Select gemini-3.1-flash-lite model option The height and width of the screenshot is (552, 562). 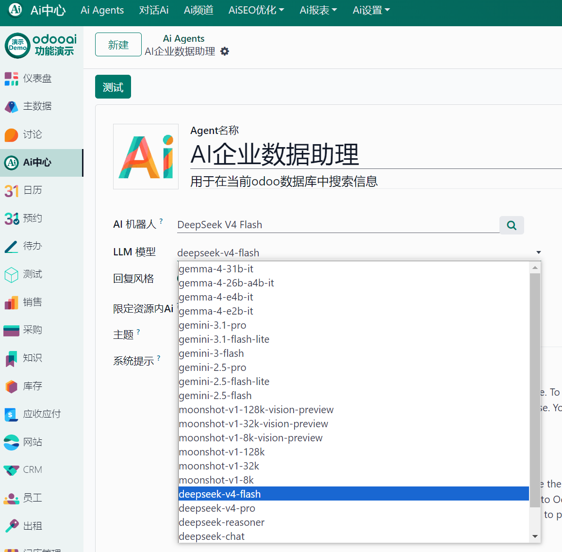coord(353,339)
